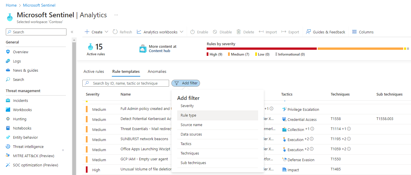This screenshot has width=411, height=175.
Task: Switch to the Anomalies tab
Action: point(157,71)
